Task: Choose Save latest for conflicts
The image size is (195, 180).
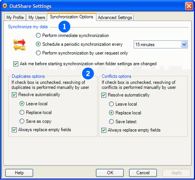Action: pos(111,122)
